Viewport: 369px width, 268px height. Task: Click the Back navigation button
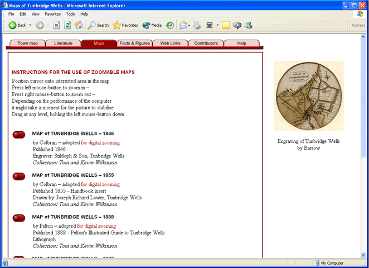click(x=17, y=25)
